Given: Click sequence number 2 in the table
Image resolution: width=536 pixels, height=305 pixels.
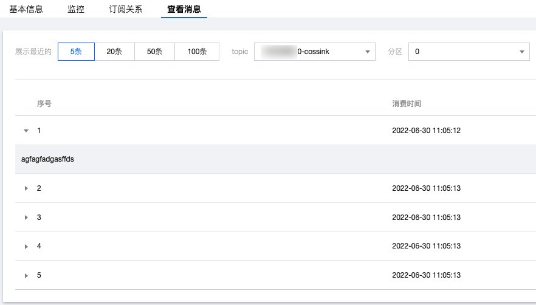Looking at the screenshot, I should pos(39,188).
